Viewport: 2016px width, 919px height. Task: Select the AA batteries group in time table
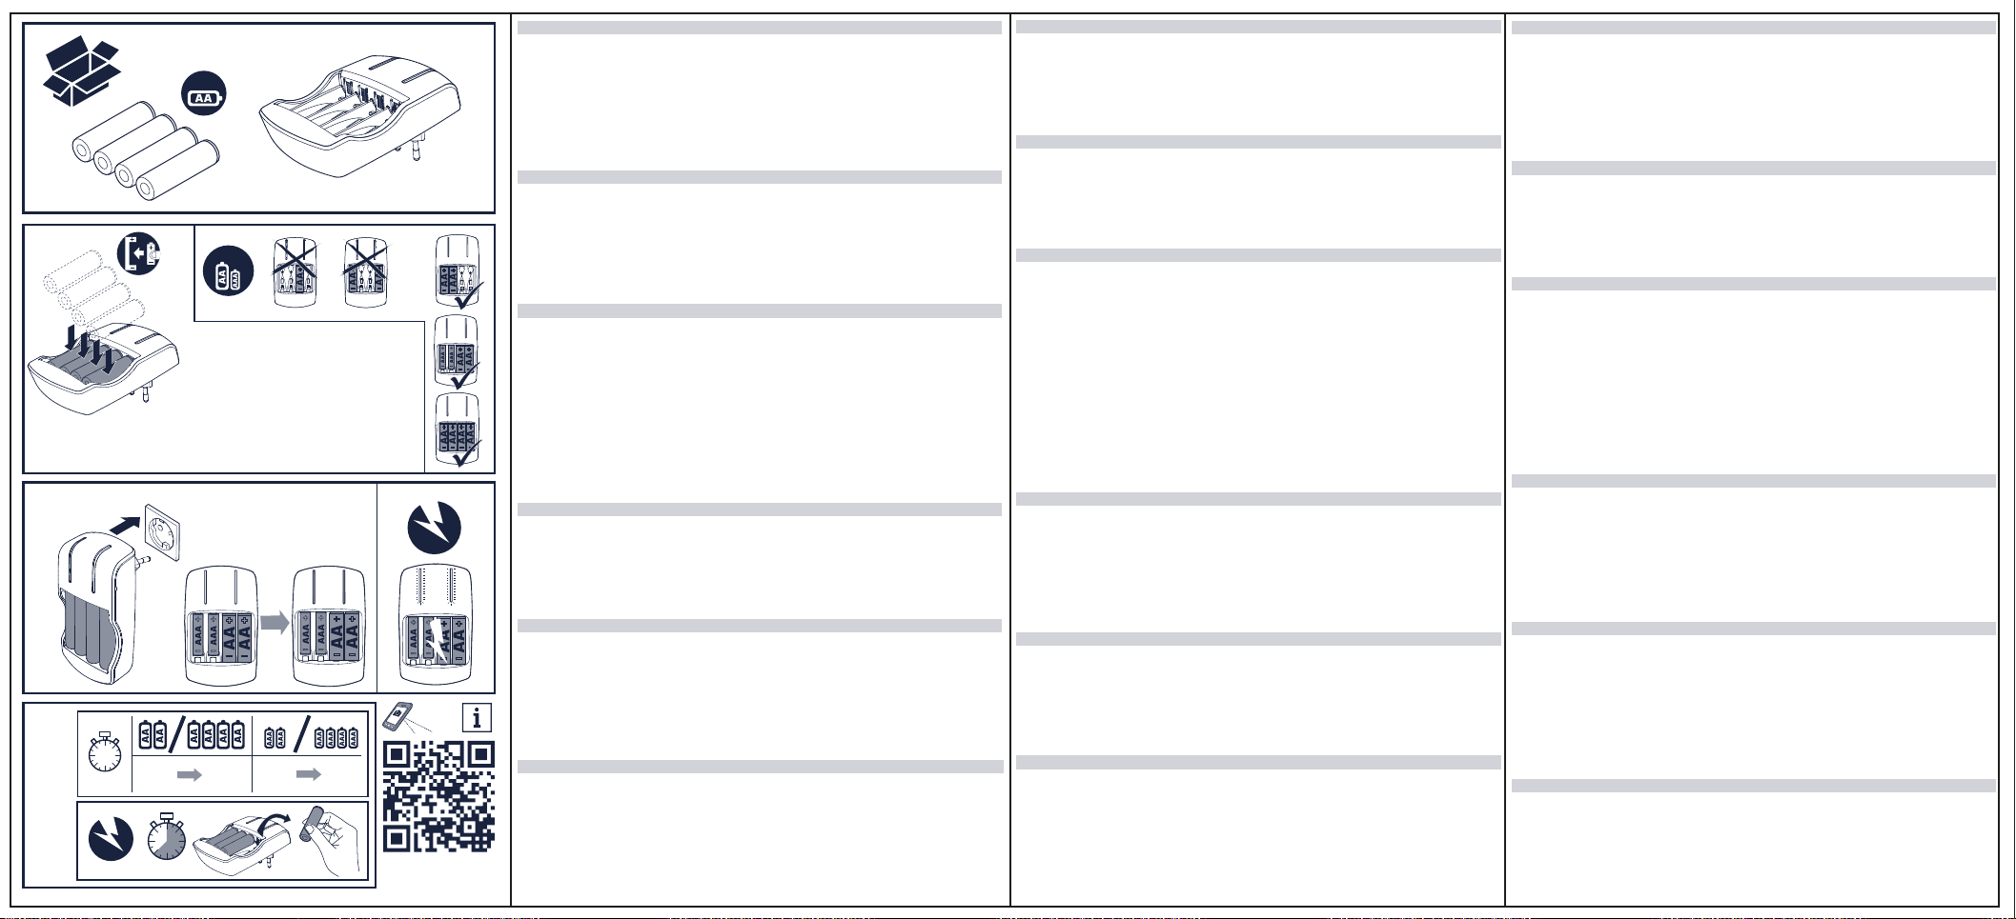[x=192, y=734]
